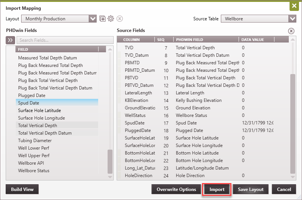Image resolution: width=302 pixels, height=200 pixels.
Task: Select Wellbore API field
Action: click(x=57, y=163)
